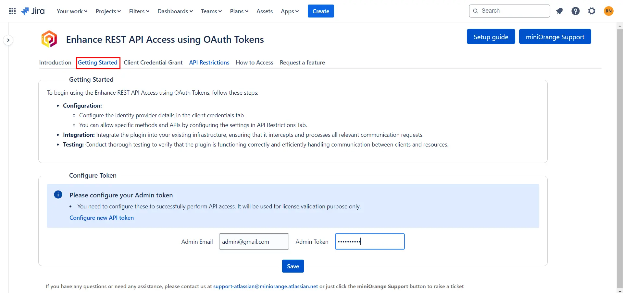Viewport: 623px width, 293px height.
Task: Click the page title 'Enhance REST API Access using OAuth Tokens'
Action: 165,39
